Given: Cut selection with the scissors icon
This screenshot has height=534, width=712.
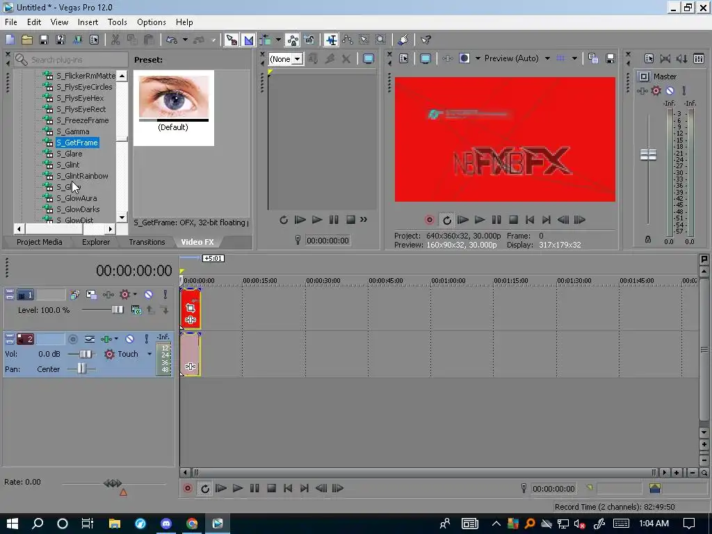Looking at the screenshot, I should (x=116, y=40).
